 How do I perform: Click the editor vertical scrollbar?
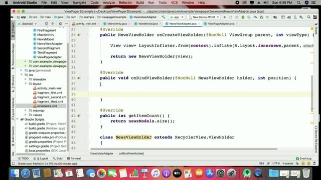point(312,93)
